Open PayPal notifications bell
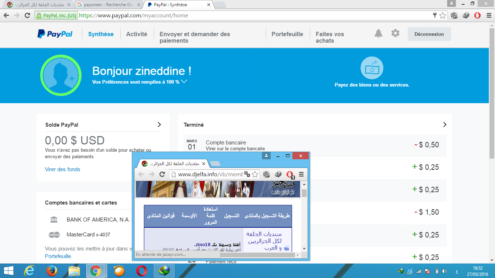This screenshot has width=495, height=278. [378, 34]
